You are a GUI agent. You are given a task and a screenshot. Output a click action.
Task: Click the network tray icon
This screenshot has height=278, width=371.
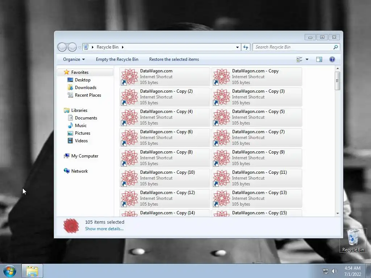click(x=326, y=271)
